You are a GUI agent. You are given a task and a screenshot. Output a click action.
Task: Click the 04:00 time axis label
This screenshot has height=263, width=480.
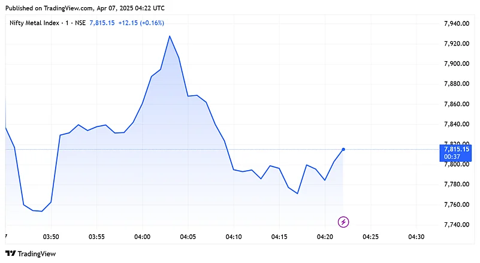point(142,237)
